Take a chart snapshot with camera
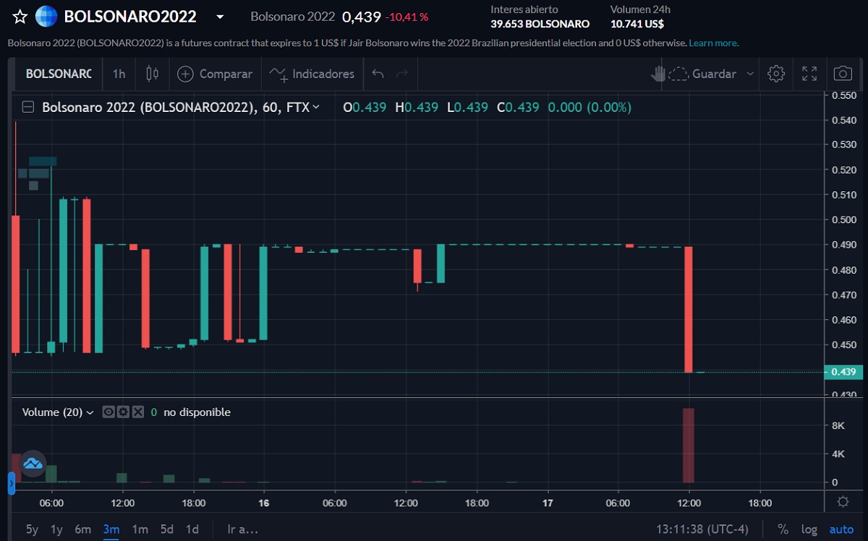The image size is (868, 541). coord(843,74)
